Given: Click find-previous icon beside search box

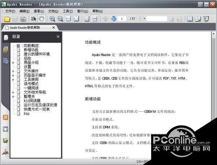Looking at the screenshot, I should [171, 19].
